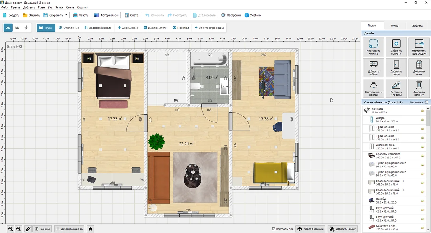The height and width of the screenshot is (233, 431).
Task: Open the dropdown arrow next to Сохранить
Action: coord(66,15)
